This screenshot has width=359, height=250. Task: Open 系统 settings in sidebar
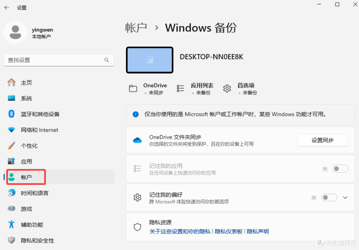coord(59,98)
